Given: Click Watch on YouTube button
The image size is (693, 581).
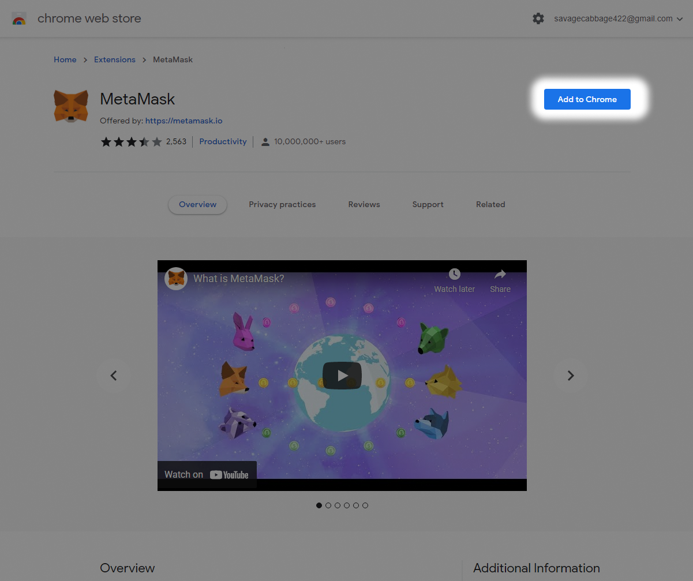Looking at the screenshot, I should click(x=207, y=475).
